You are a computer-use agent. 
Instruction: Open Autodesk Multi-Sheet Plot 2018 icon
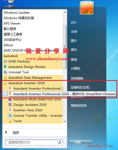pos(10,99)
